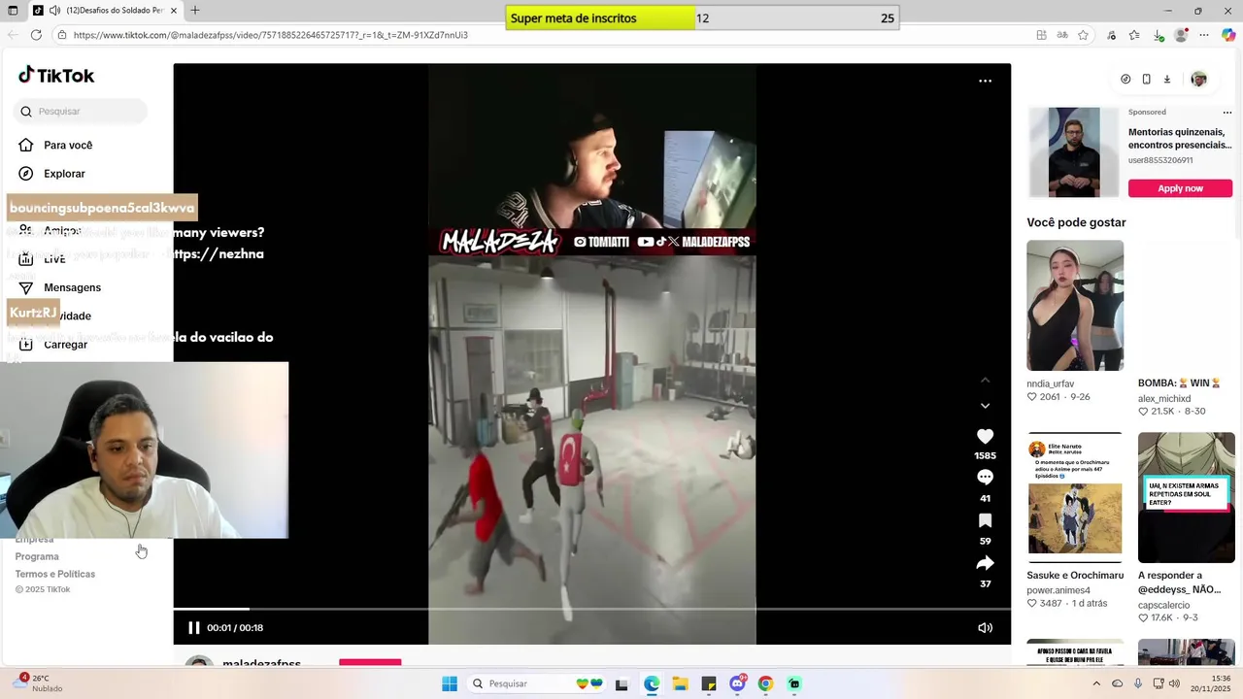Open the Para você feed
Viewport: 1243px width, 699px height.
point(55,145)
